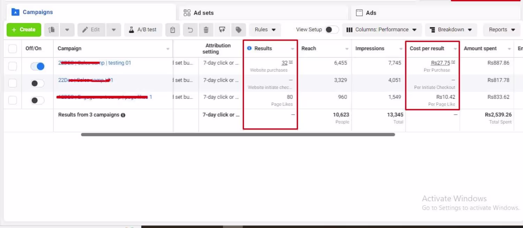Click the duplicate campaign icon

(52, 30)
